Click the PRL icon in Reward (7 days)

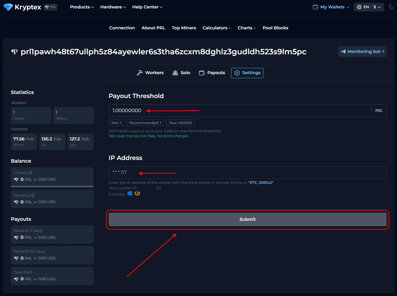(16, 237)
